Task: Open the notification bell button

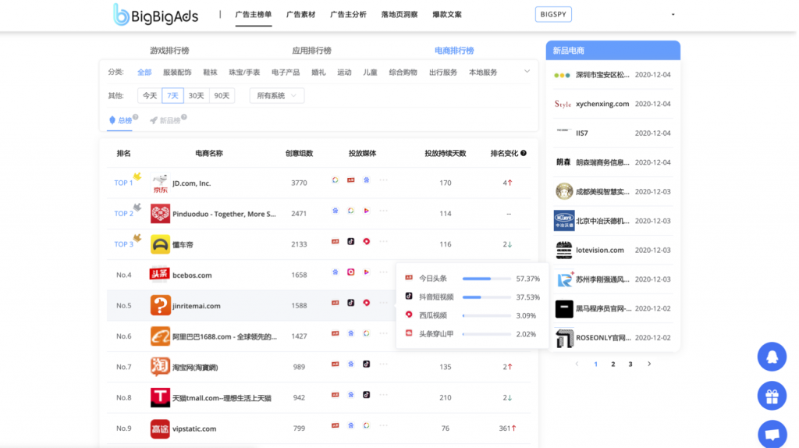Action: click(772, 356)
